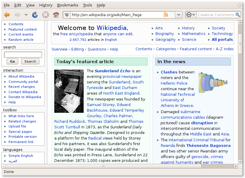Click the window resize grip in status bar
The image size is (245, 178).
(x=240, y=173)
